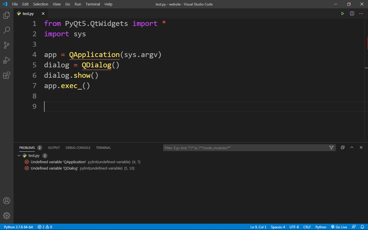Open the Help menu
This screenshot has width=368, height=230.
click(108, 4)
